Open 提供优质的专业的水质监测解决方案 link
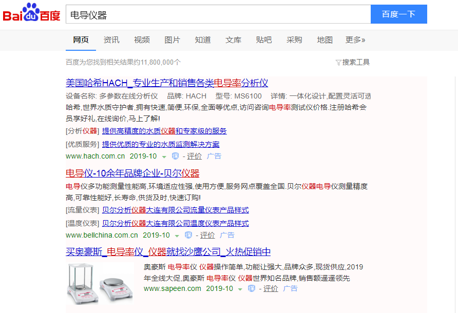 click(161, 144)
